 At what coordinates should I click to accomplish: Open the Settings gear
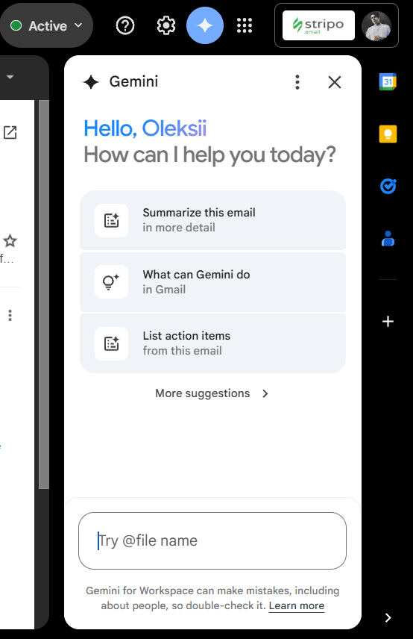point(166,25)
